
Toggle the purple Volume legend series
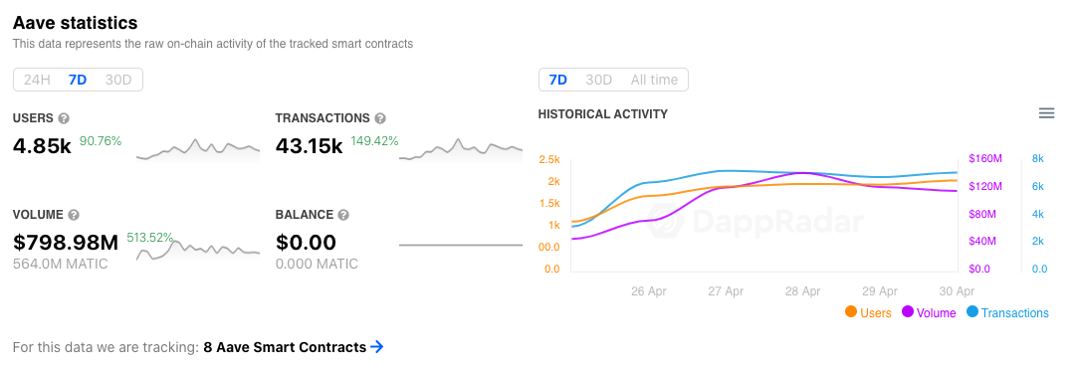(x=929, y=312)
